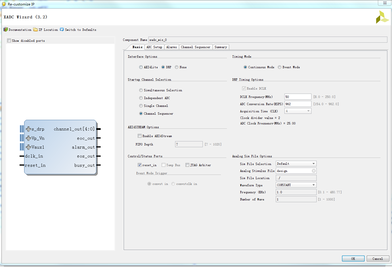
Task: Click the Number of Wave field
Action: point(296,199)
